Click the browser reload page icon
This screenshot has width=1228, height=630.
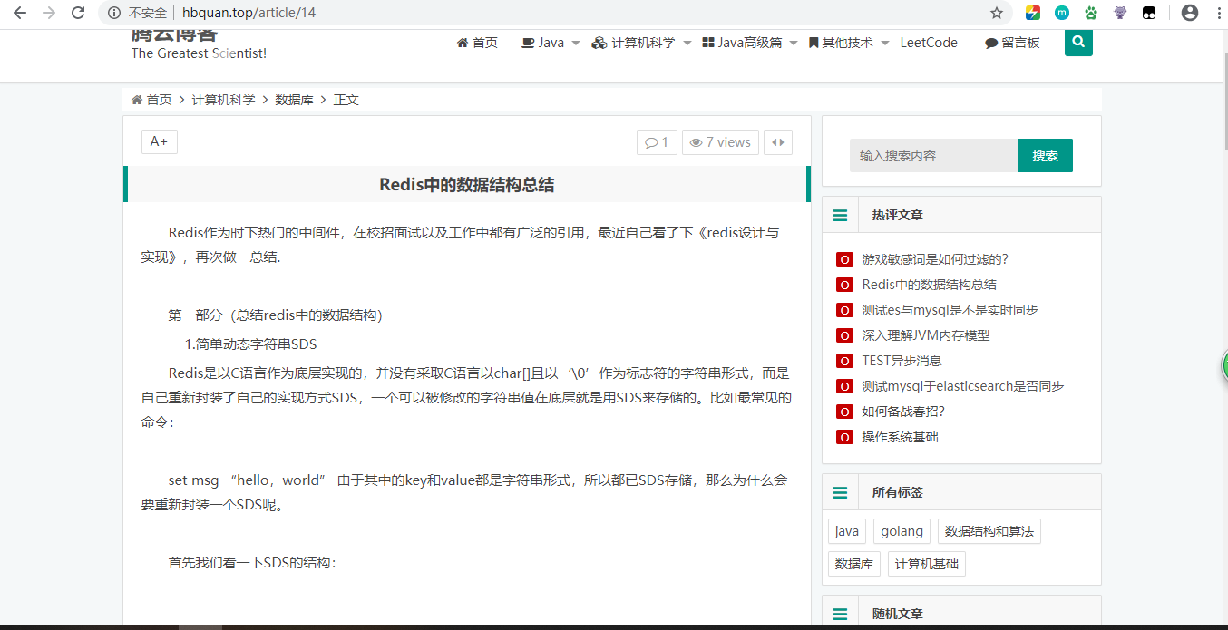tap(78, 13)
